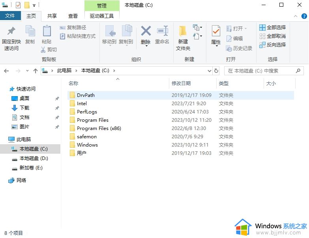309x238 pixels.
Task: Collapse the ribbon with the chevron
Action: point(296,16)
